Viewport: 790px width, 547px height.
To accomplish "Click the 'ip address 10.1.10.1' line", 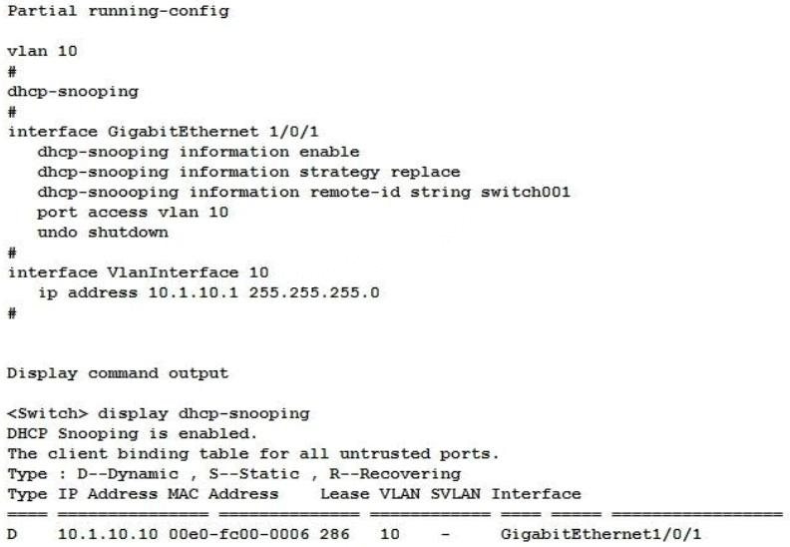I will click(208, 292).
